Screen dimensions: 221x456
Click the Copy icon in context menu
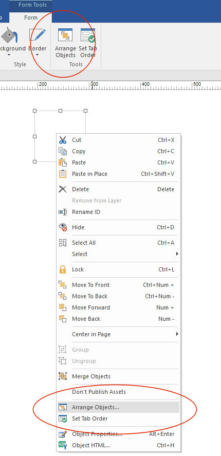coord(63,151)
